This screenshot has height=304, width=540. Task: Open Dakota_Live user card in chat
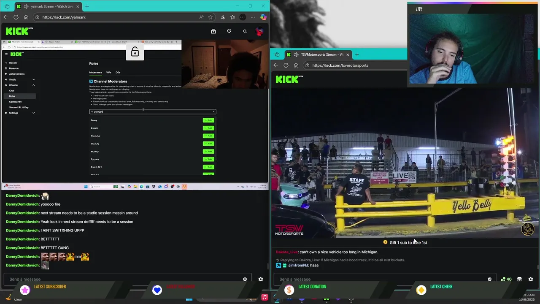point(286,252)
